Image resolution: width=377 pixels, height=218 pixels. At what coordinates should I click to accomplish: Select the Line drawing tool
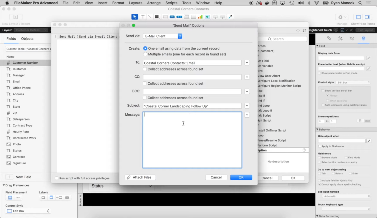(150, 17)
